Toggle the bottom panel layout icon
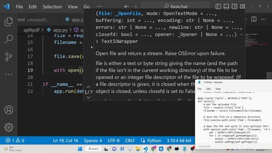 pyautogui.click(x=226, y=6)
